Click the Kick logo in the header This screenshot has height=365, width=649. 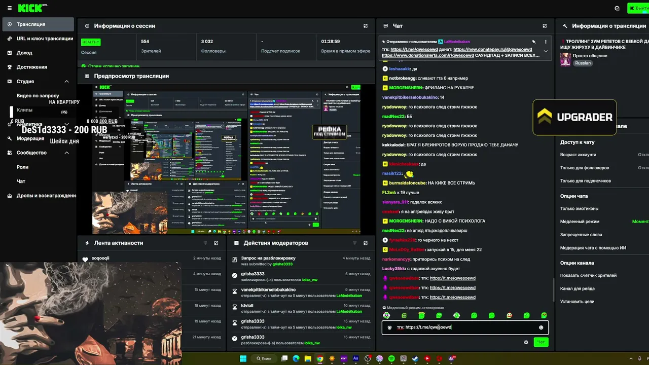click(30, 8)
